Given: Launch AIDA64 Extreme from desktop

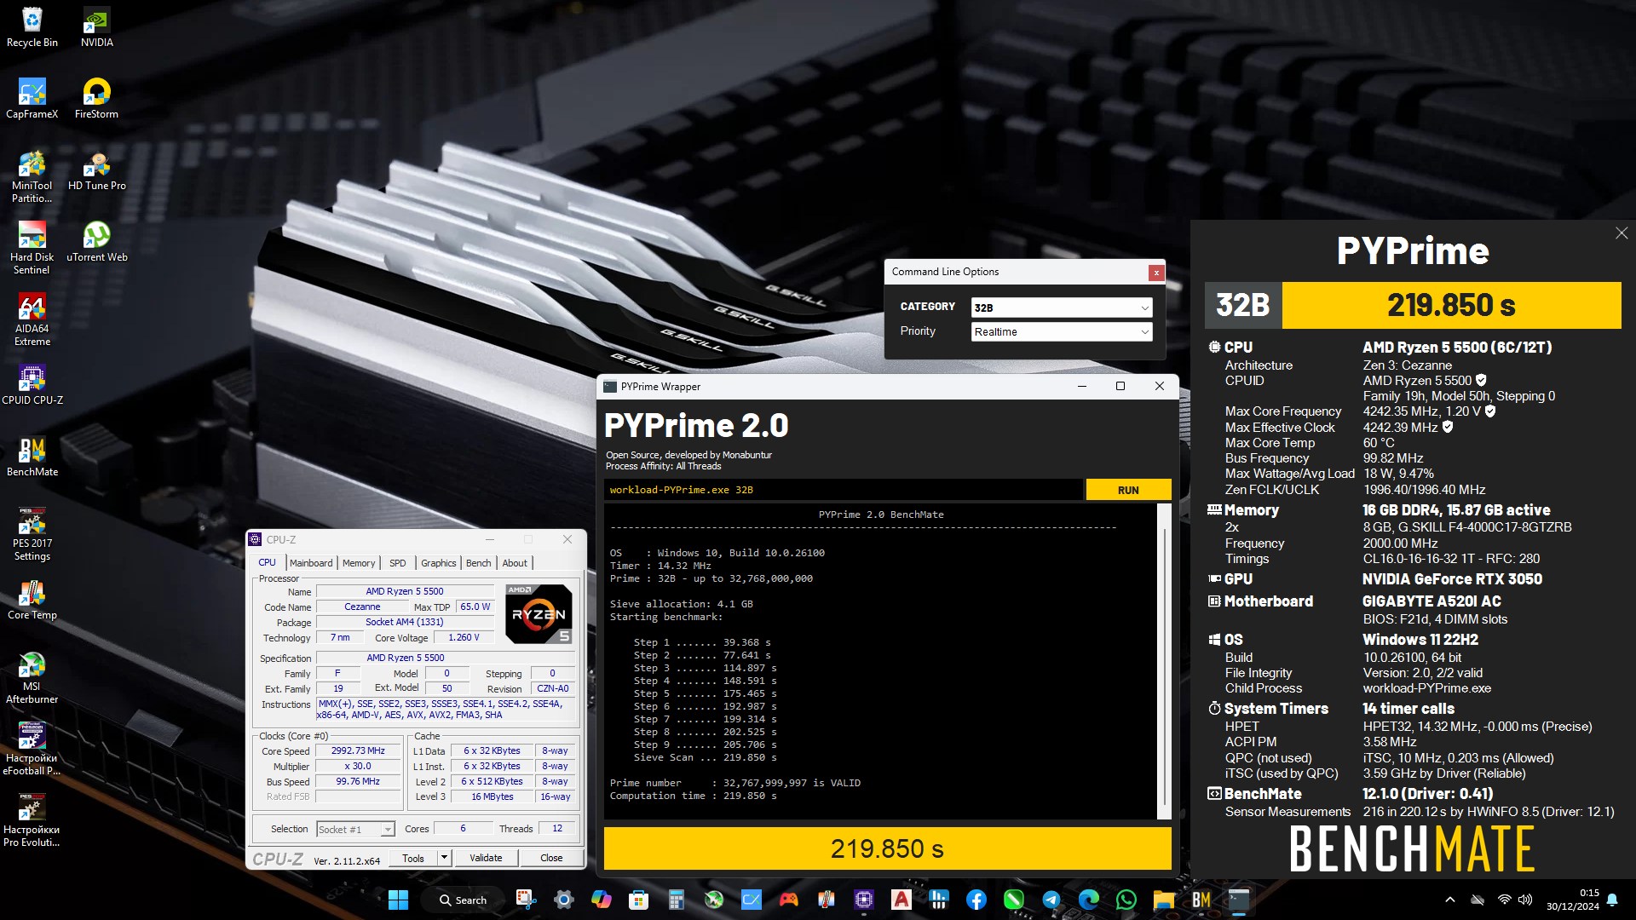Looking at the screenshot, I should tap(32, 319).
